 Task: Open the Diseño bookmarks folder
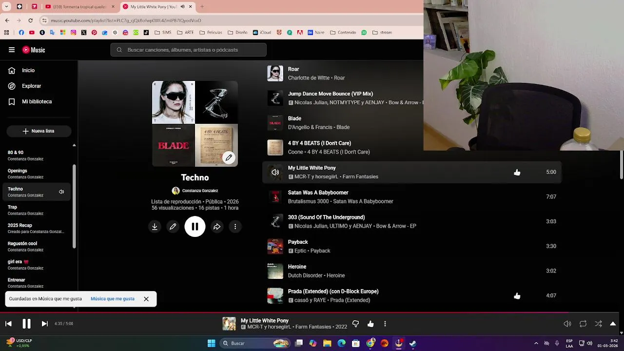(x=237, y=33)
